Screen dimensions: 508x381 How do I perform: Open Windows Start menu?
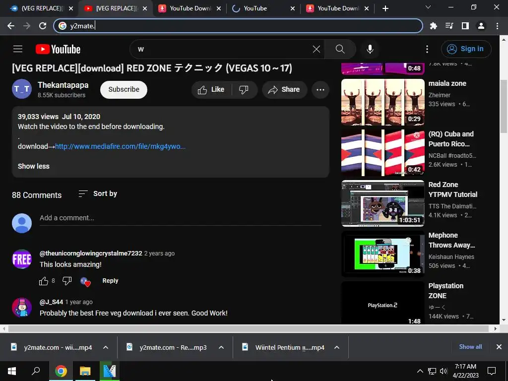tap(12, 371)
